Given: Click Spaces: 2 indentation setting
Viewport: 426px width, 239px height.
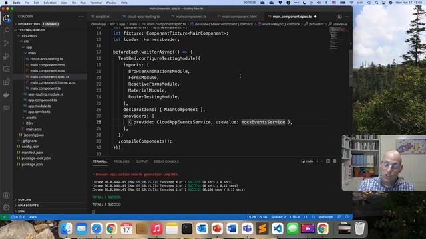Looking at the screenshot, I should point(278,217).
